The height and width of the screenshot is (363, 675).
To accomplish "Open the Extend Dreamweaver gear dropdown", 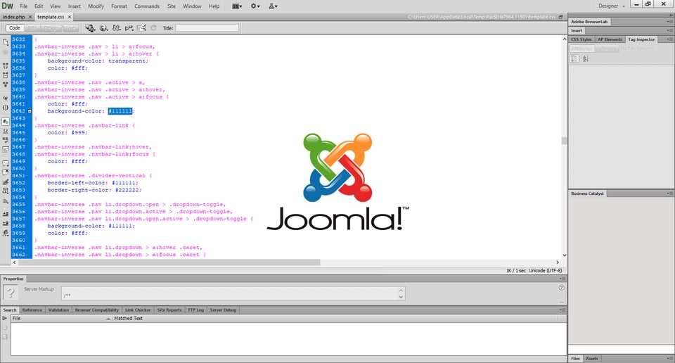I will [255, 6].
